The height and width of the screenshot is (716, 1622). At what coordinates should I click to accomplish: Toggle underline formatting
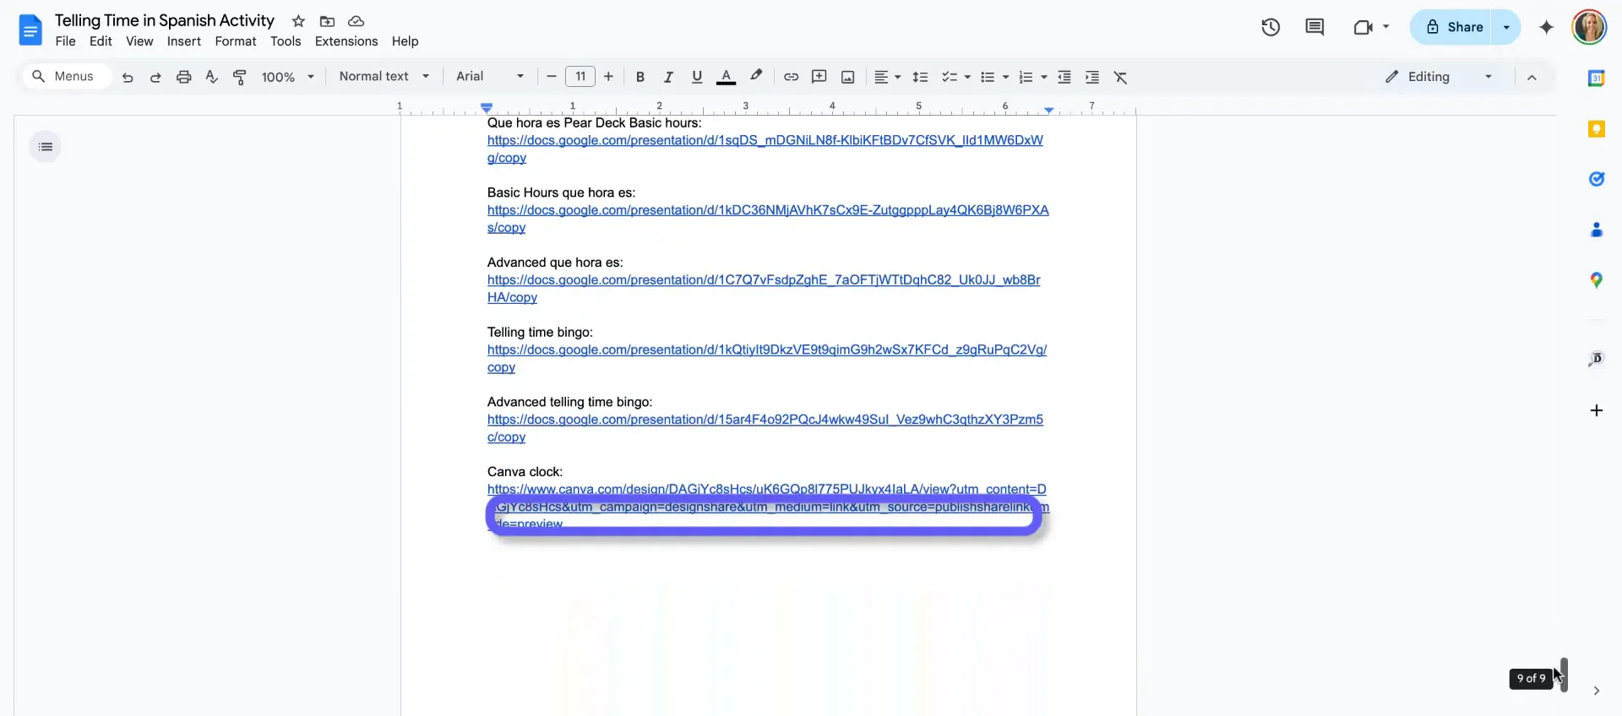[697, 77]
